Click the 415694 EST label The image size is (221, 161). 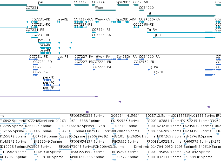(133, 116)
